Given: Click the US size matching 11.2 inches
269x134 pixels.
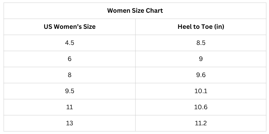Looking at the screenshot, I should pyautogui.click(x=70, y=123).
